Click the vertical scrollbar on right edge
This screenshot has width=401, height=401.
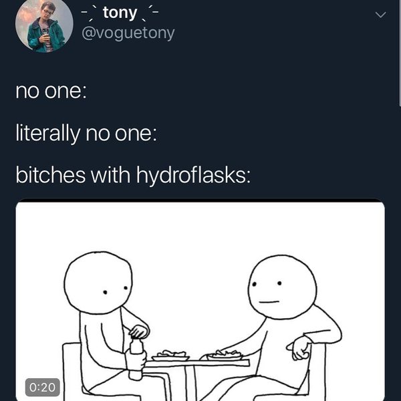pos(399,53)
